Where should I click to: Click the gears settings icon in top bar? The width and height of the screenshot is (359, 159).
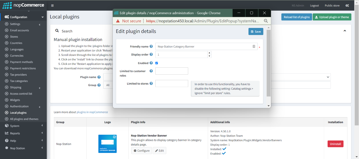[347, 5]
